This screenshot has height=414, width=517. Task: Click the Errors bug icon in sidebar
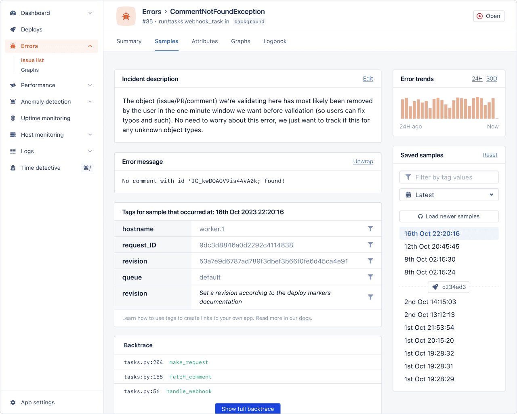(x=13, y=46)
